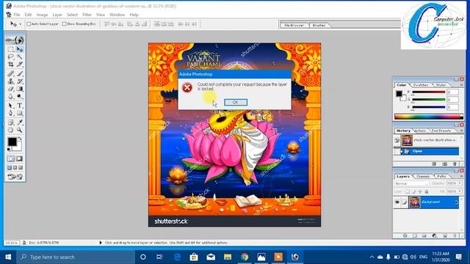Click Jump to ImageReady icon
The height and width of the screenshot is (264, 470).
pos(15,177)
